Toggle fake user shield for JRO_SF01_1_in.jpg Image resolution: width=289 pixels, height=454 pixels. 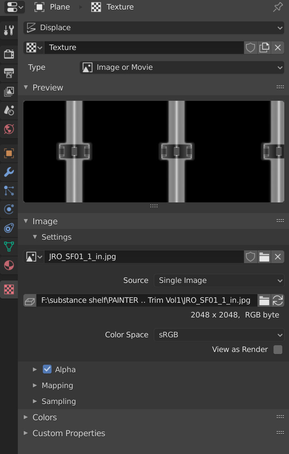251,257
